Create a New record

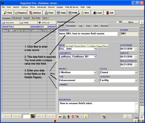(x=85, y=13)
